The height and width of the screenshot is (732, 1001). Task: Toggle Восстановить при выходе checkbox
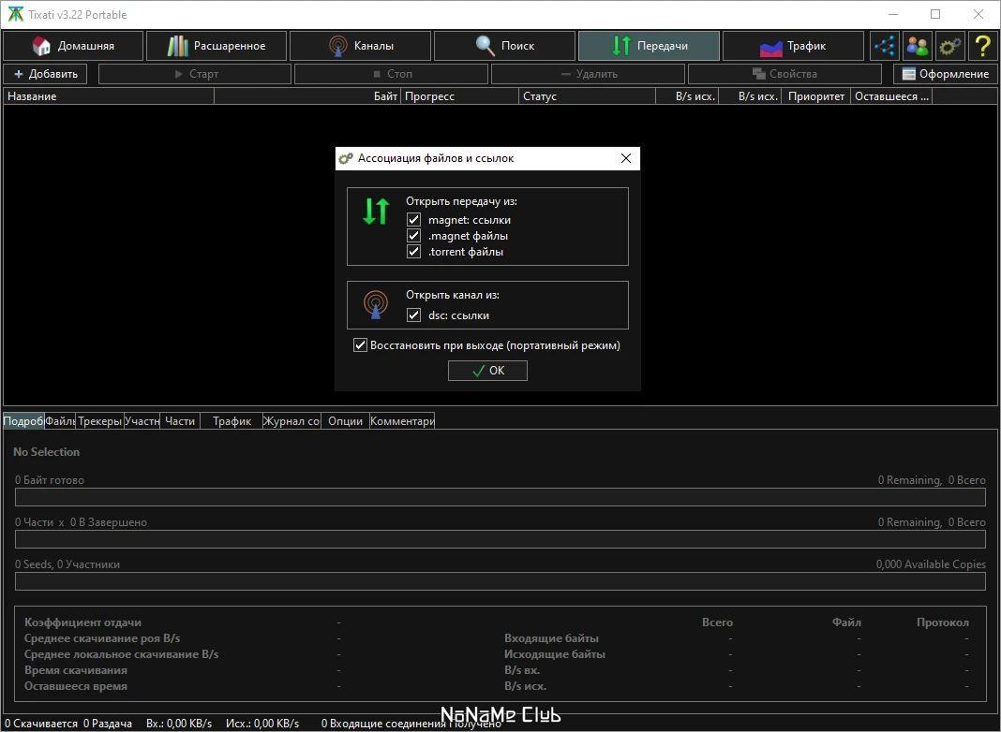[360, 345]
